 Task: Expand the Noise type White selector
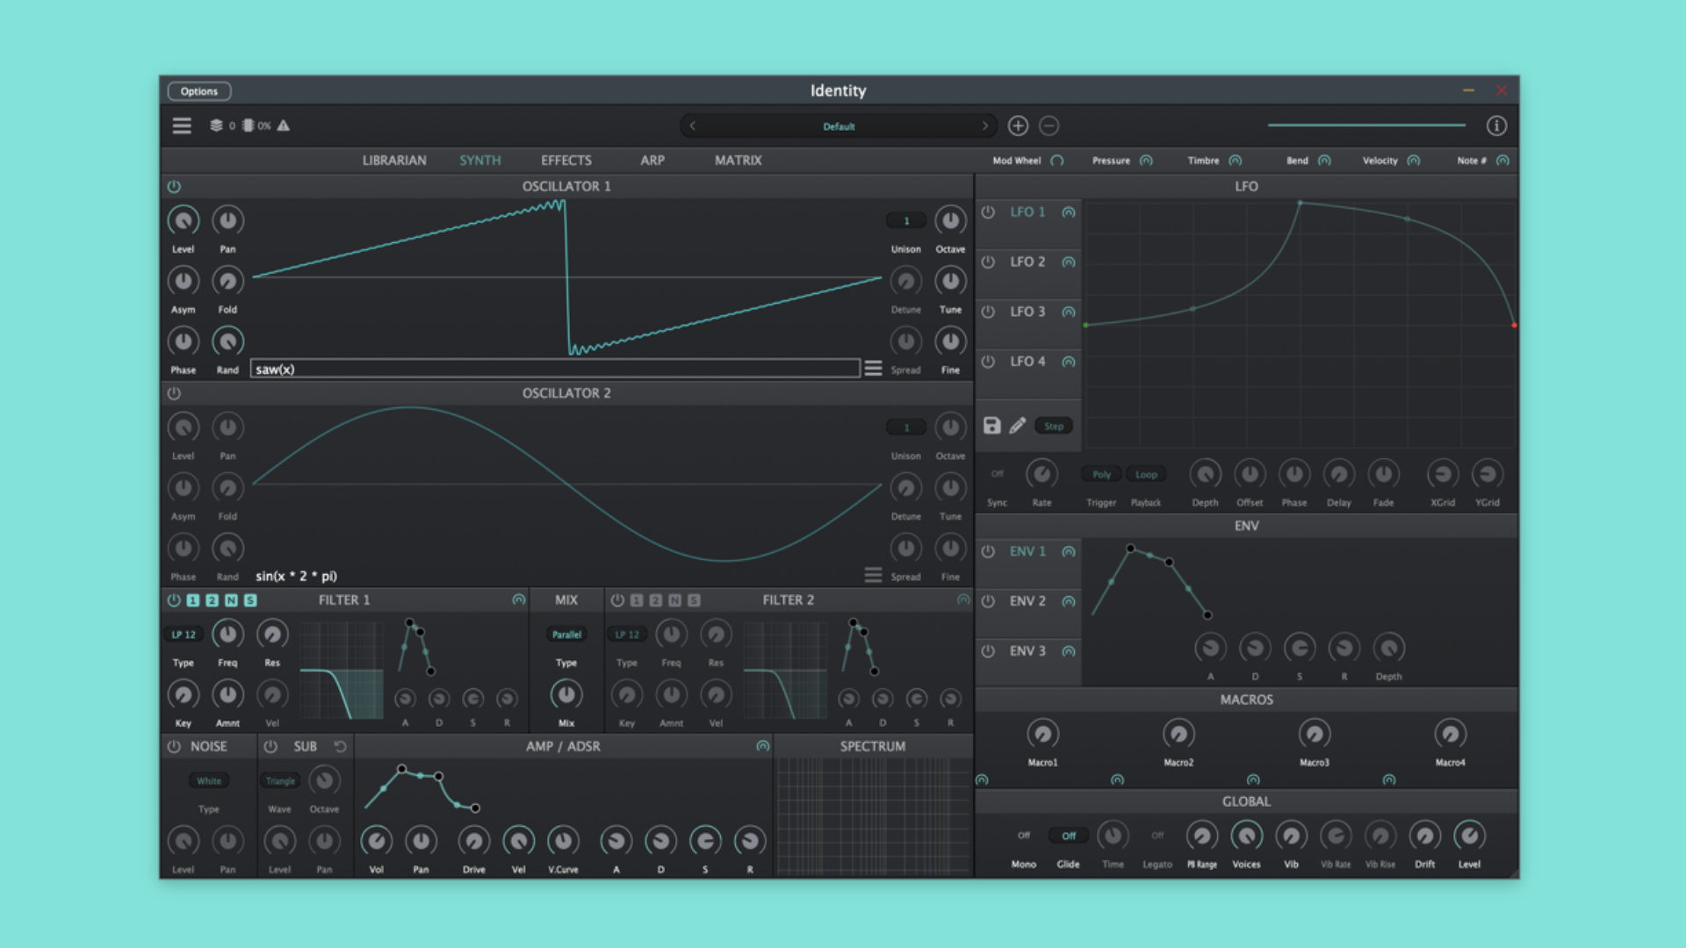click(209, 780)
